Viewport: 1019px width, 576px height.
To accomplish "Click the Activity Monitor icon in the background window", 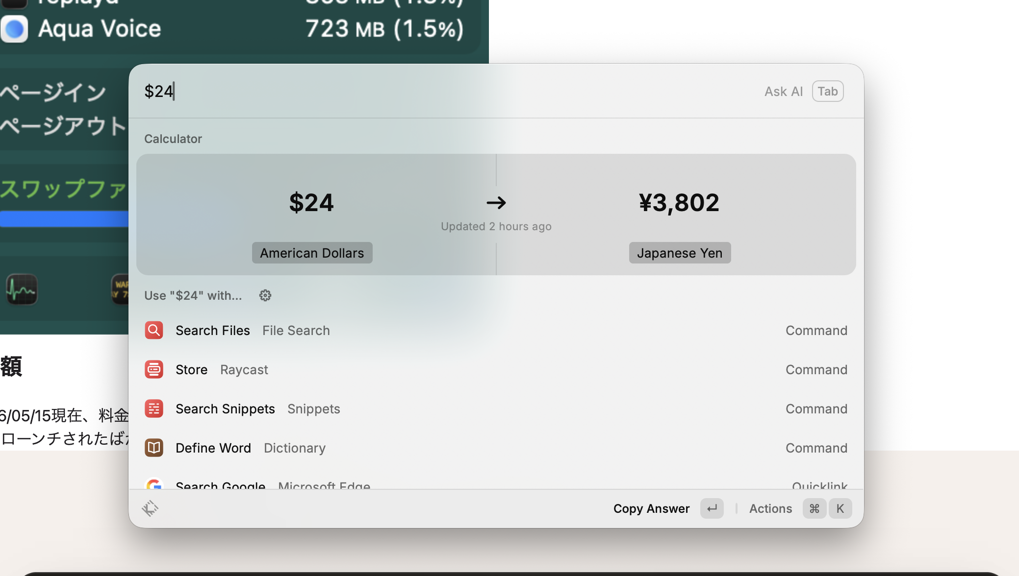I will pyautogui.click(x=22, y=289).
